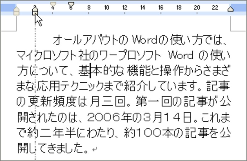Click the phrase 機能と操作
This screenshot has height=161, width=247.
154,71
